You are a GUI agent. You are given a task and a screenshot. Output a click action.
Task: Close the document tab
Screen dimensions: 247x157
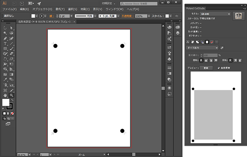(75, 22)
